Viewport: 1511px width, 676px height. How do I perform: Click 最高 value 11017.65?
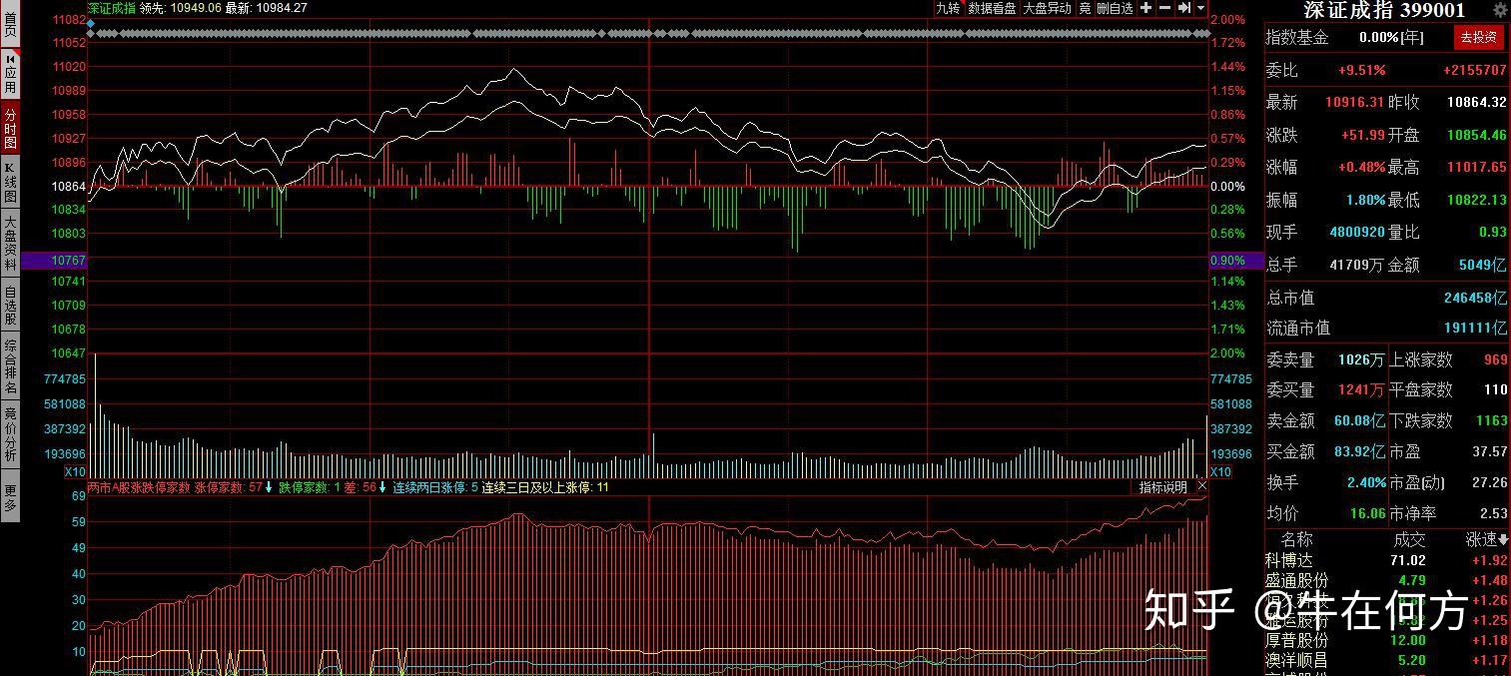[1477, 167]
